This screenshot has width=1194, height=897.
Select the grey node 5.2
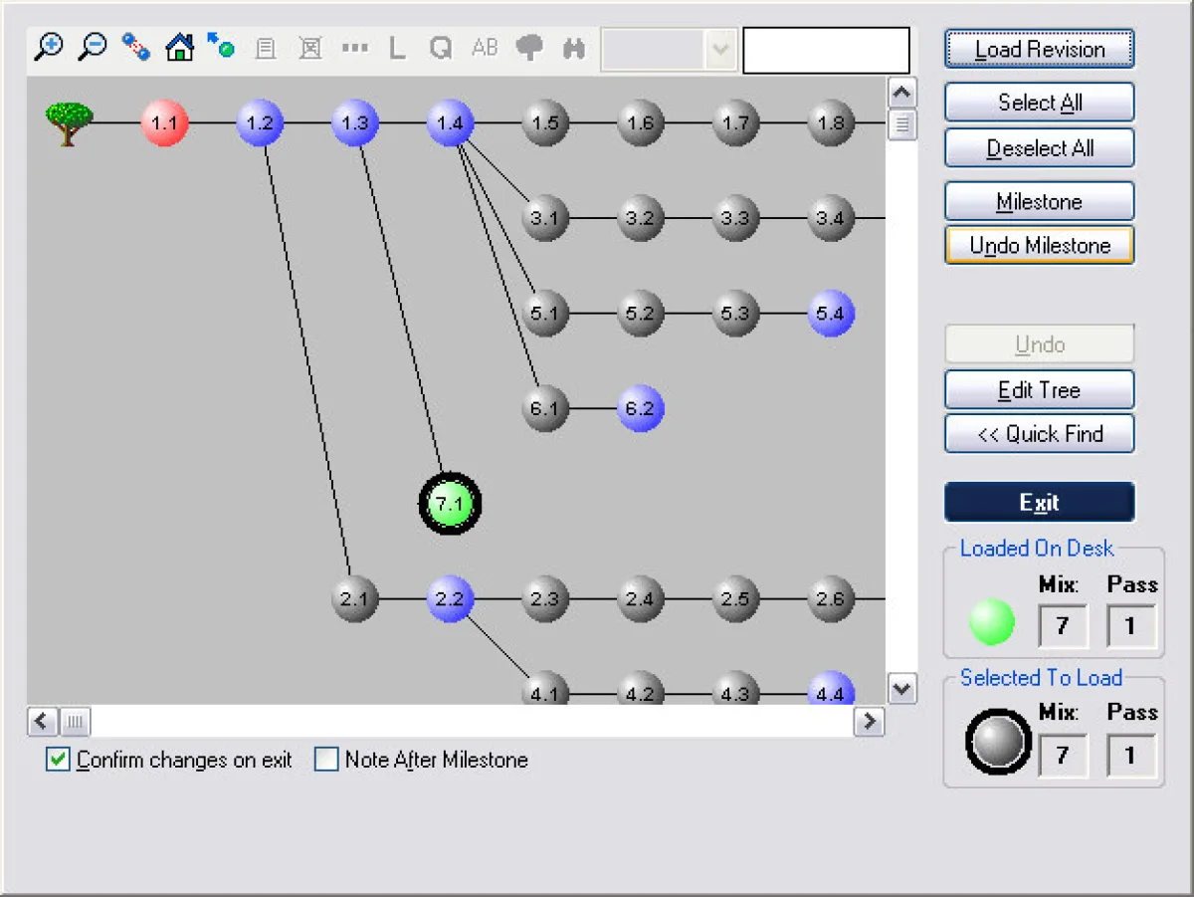pyautogui.click(x=641, y=314)
